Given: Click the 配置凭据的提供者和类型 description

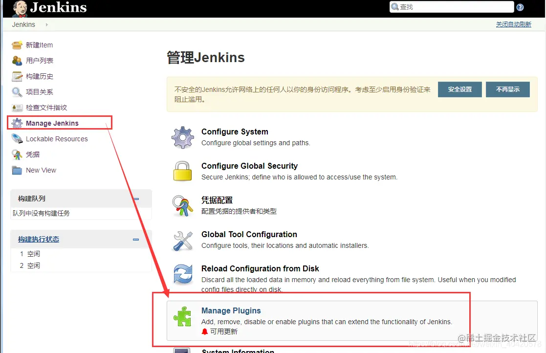Looking at the screenshot, I should click(x=239, y=211).
